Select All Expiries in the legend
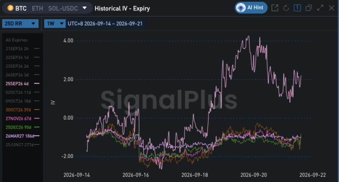The height and width of the screenshot is (182, 339). pos(17,40)
